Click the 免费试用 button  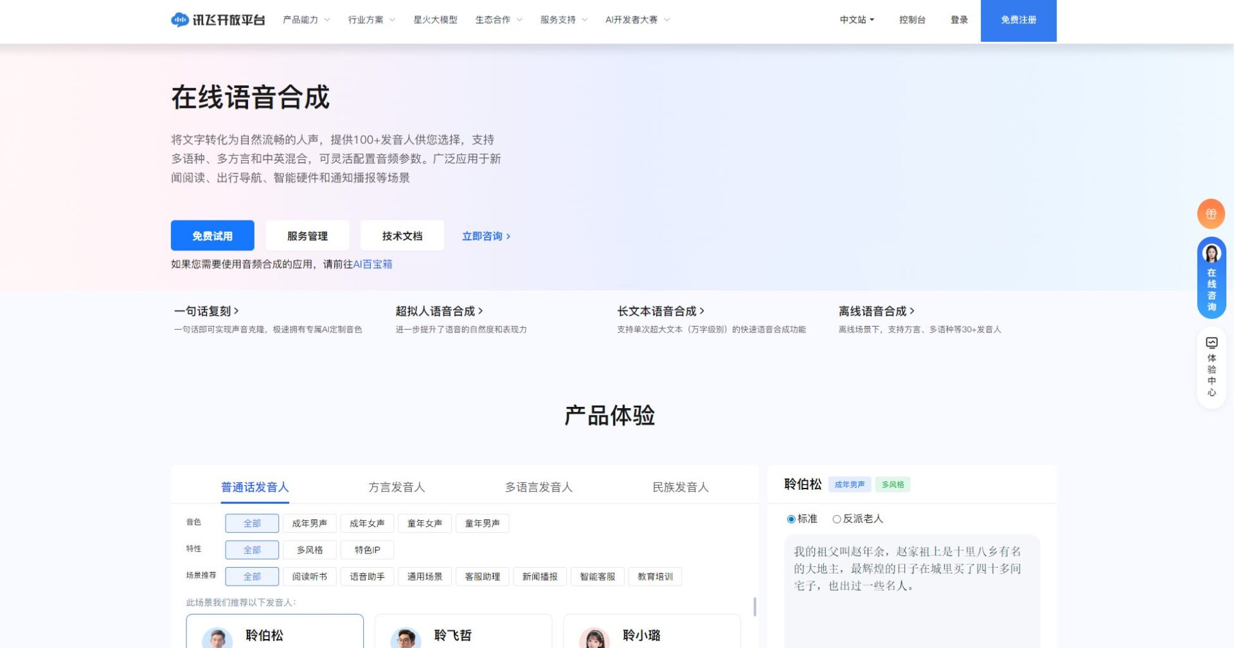[x=211, y=235]
